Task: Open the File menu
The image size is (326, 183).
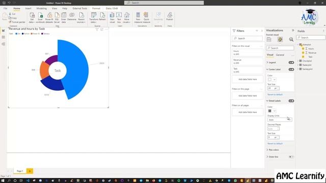Action: click(x=5, y=8)
